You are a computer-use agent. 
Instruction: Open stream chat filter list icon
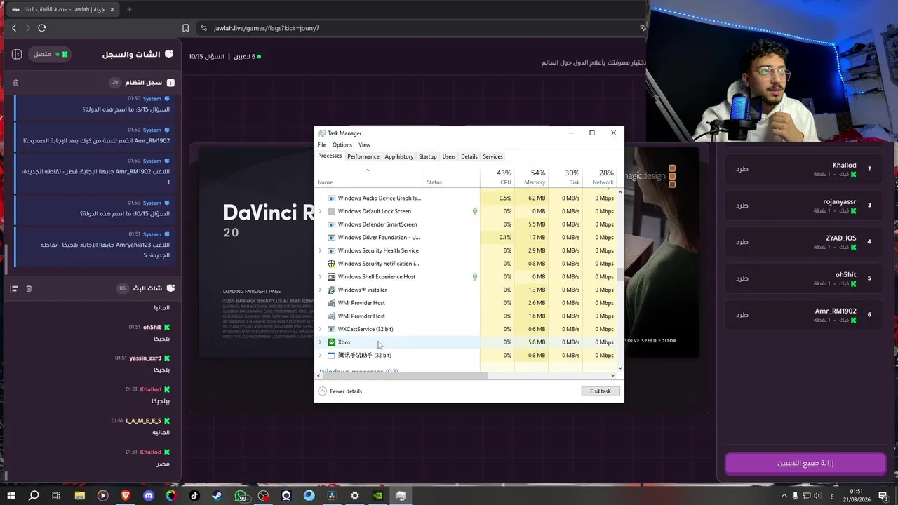pos(13,288)
